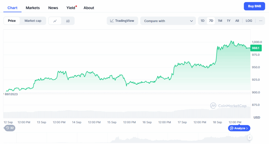Expand the Compare with dropdown

coord(168,21)
